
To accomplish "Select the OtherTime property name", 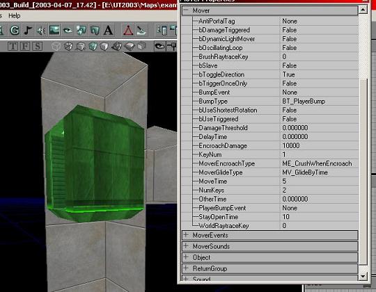I will [x=212, y=199].
